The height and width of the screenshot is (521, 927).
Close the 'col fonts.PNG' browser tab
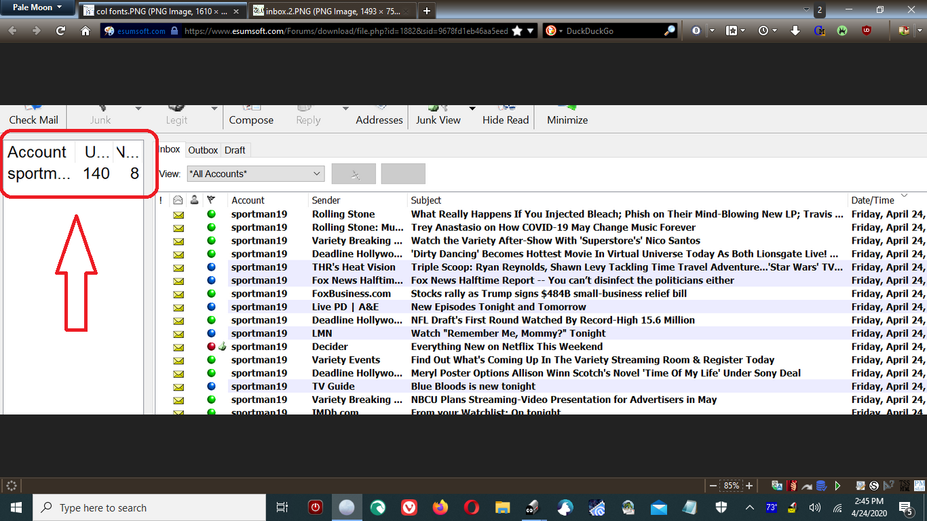237,11
